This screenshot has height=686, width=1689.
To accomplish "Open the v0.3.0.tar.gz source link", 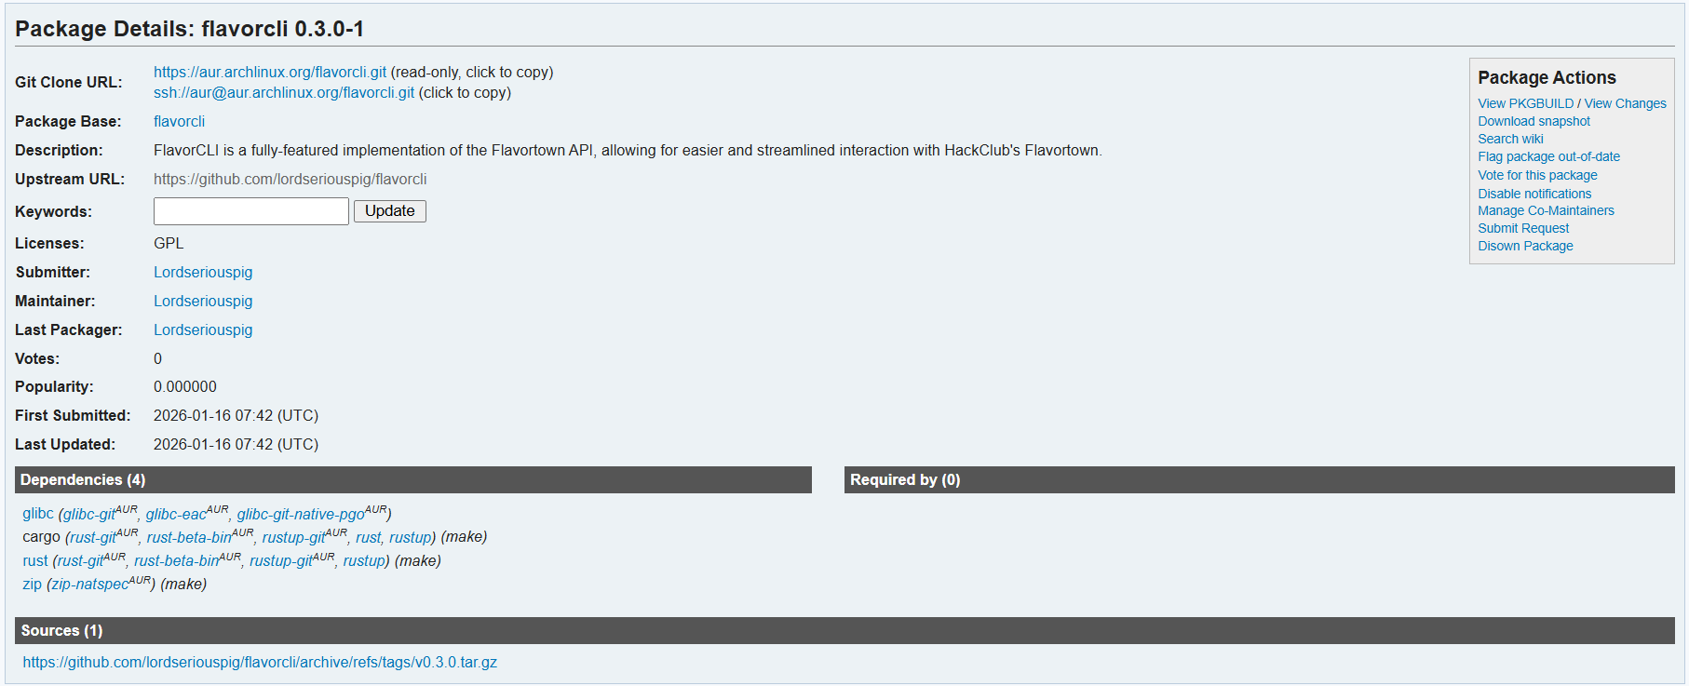I will coord(260,663).
